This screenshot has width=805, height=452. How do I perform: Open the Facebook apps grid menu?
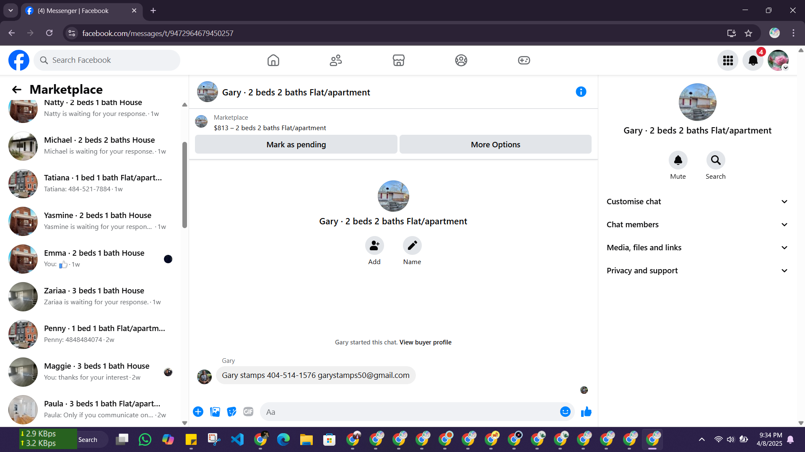coord(728,60)
